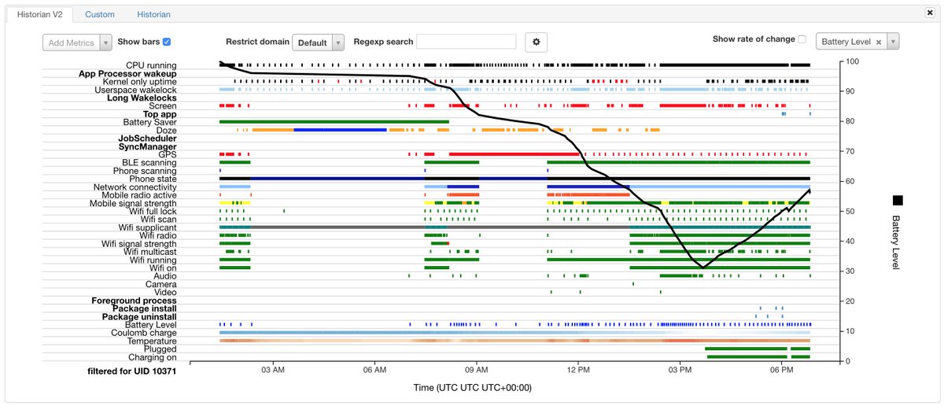The image size is (944, 406).
Task: Click the Time (UTC) axis title
Action: tap(473, 388)
